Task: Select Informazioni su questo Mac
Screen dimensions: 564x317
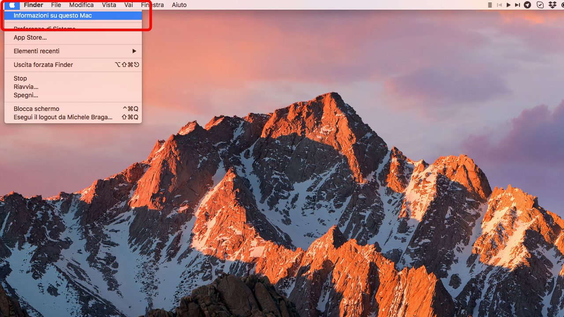Action: coord(52,15)
